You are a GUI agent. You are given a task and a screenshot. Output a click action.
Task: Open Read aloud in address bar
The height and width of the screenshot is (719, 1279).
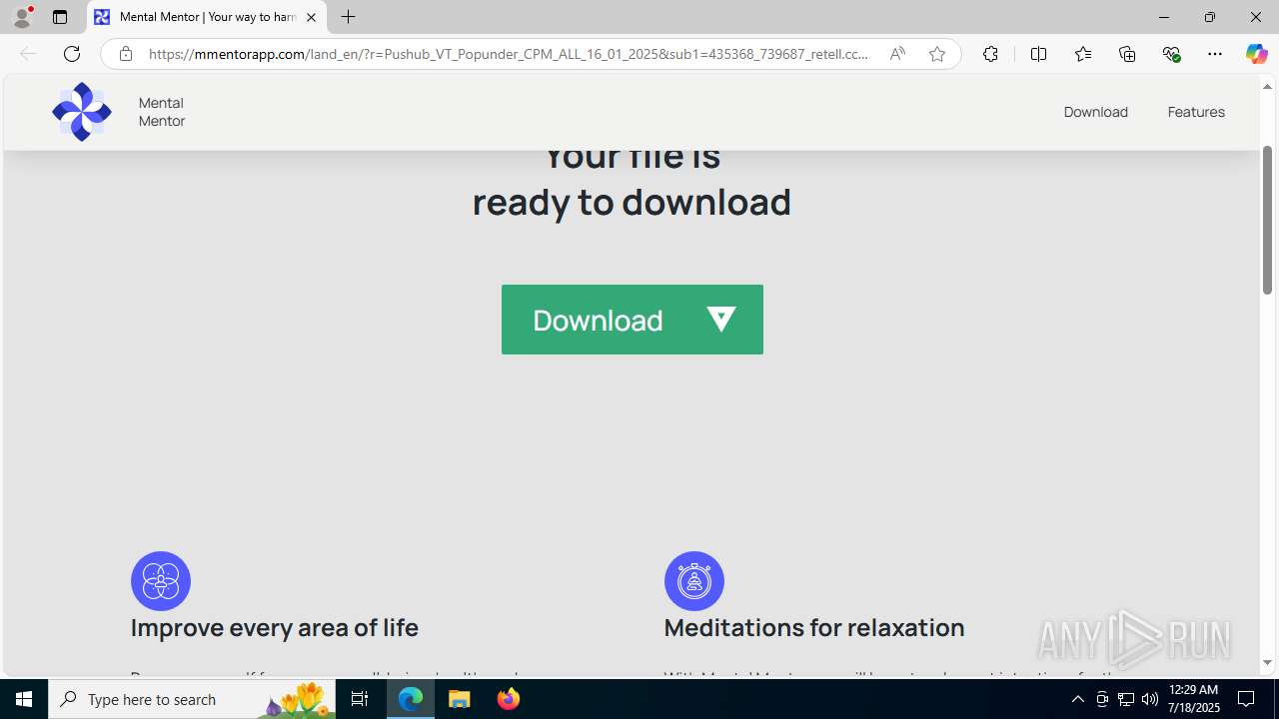(897, 54)
